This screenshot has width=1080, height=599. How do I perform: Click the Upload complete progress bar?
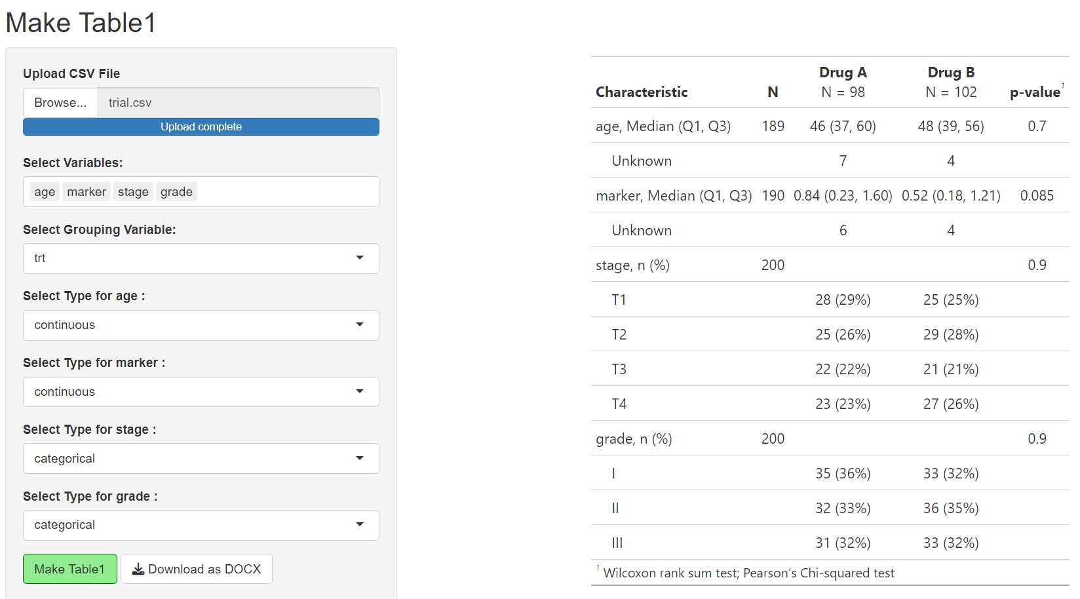tap(201, 127)
